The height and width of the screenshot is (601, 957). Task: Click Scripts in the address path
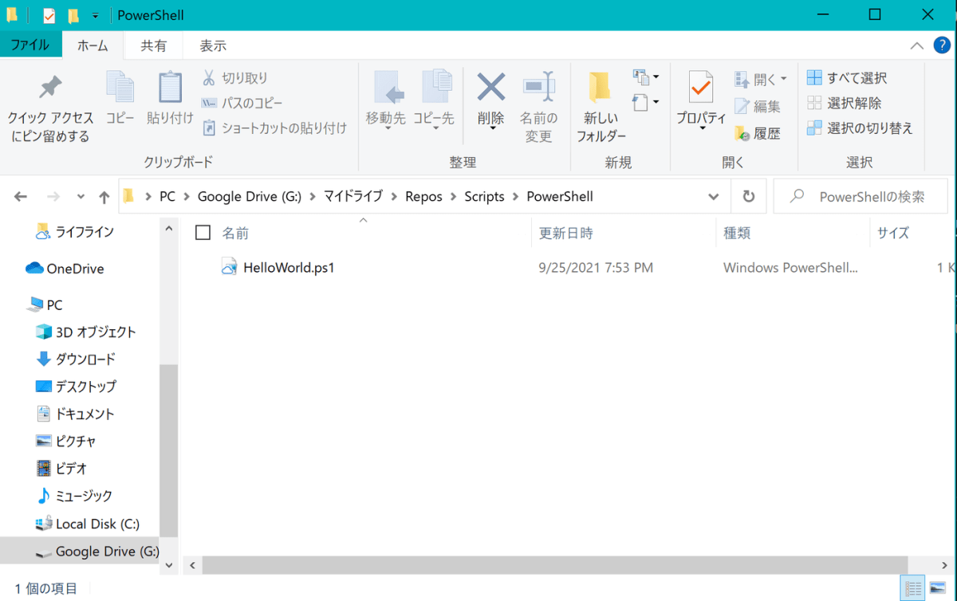[x=485, y=197]
